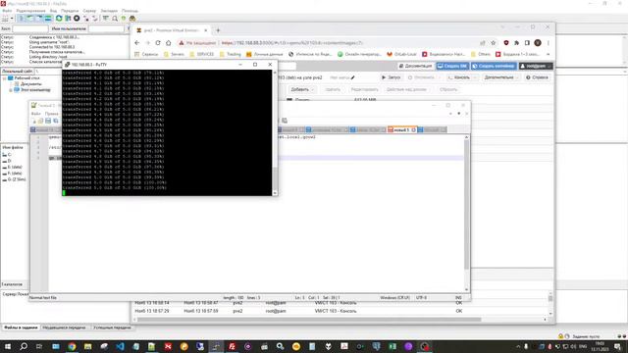Select the новый 1 Notepad++ tab
The height and width of the screenshot is (353, 628).
[401, 130]
